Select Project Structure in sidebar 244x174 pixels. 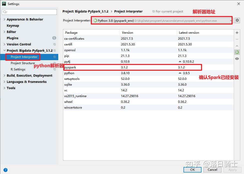click(x=23, y=63)
